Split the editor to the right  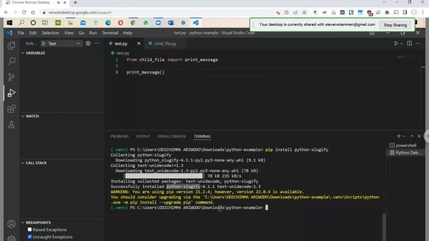(x=410, y=43)
